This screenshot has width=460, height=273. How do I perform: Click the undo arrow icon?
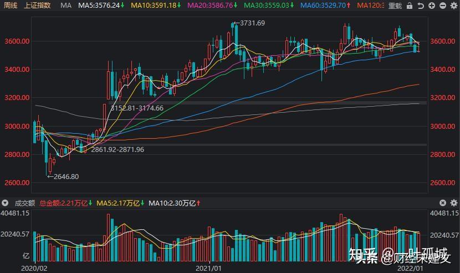(421, 6)
